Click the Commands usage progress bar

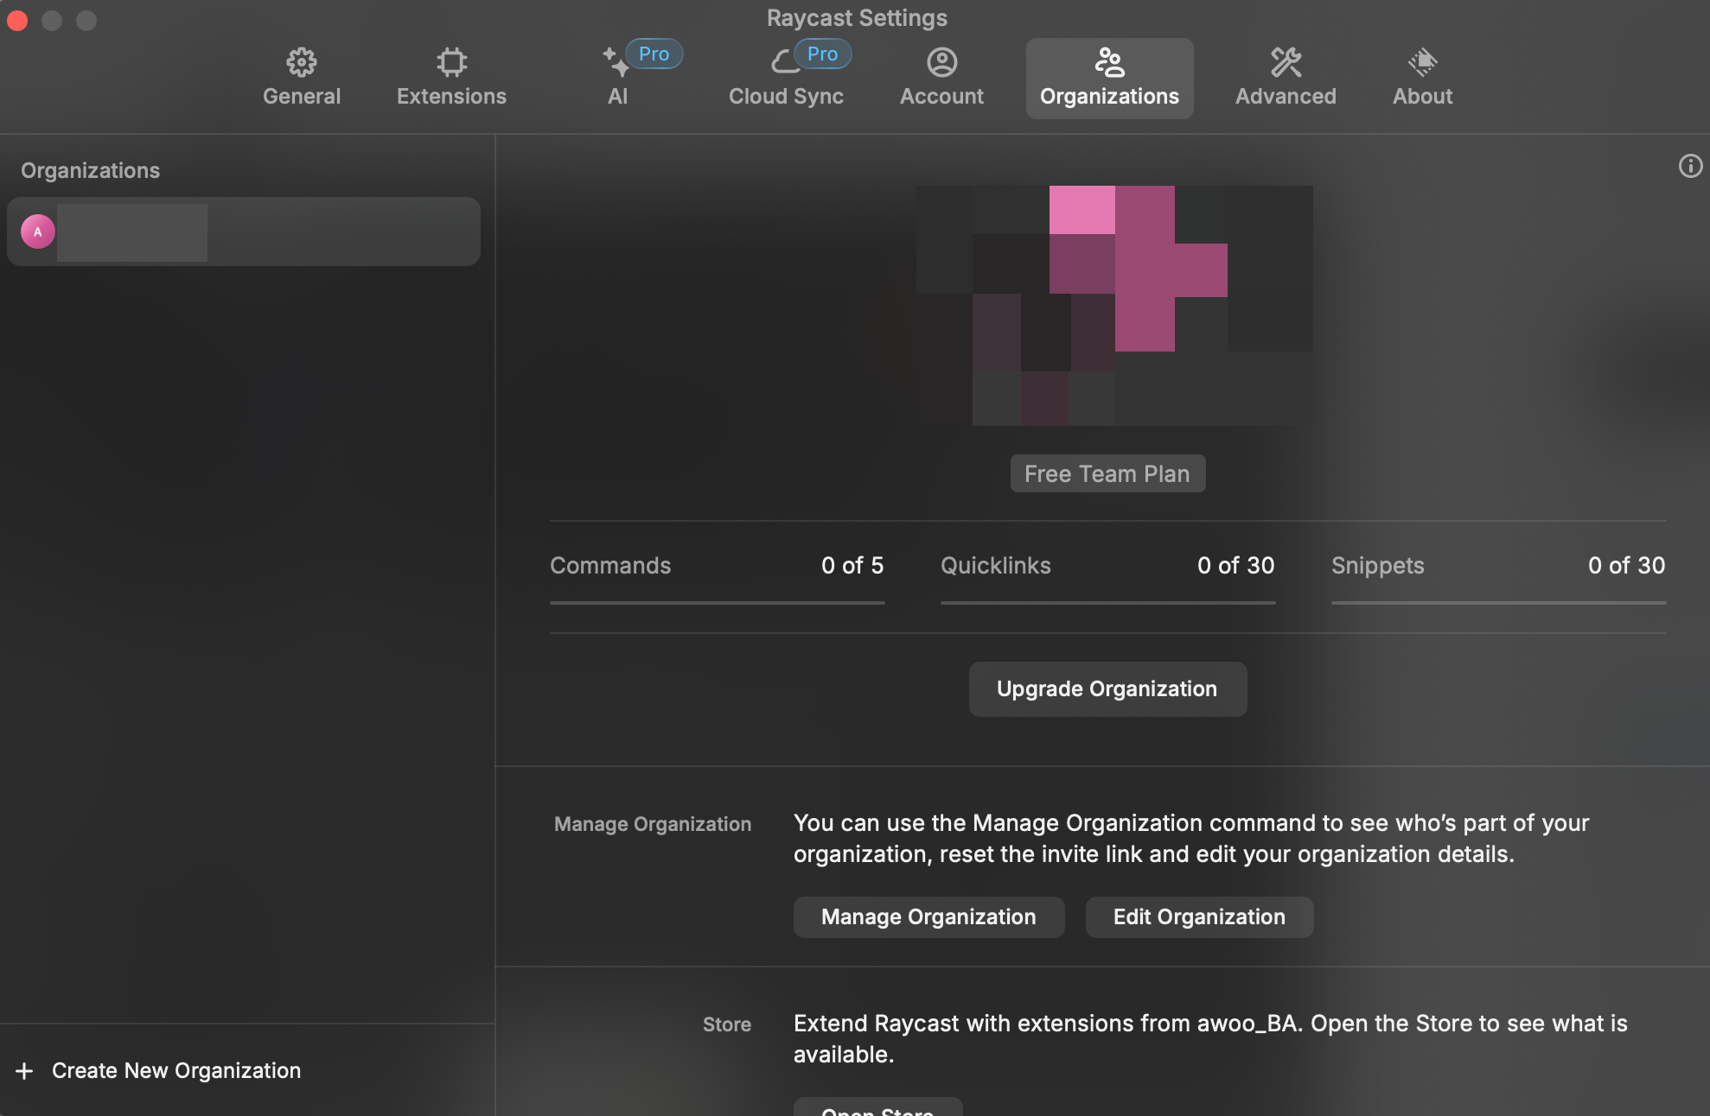(x=717, y=602)
